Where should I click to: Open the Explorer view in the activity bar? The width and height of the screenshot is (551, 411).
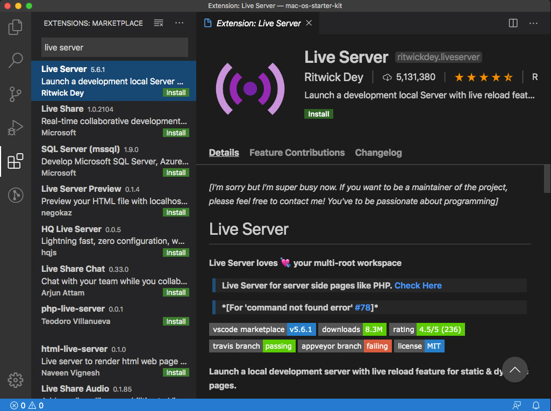click(x=15, y=27)
